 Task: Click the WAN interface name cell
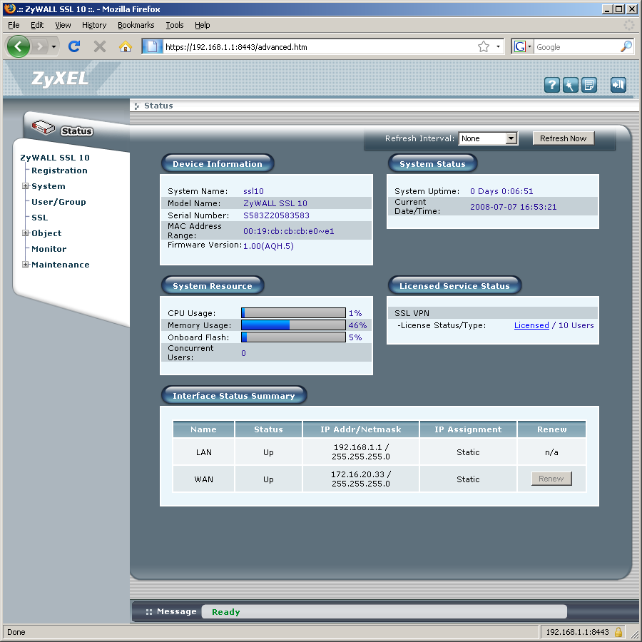click(x=203, y=479)
